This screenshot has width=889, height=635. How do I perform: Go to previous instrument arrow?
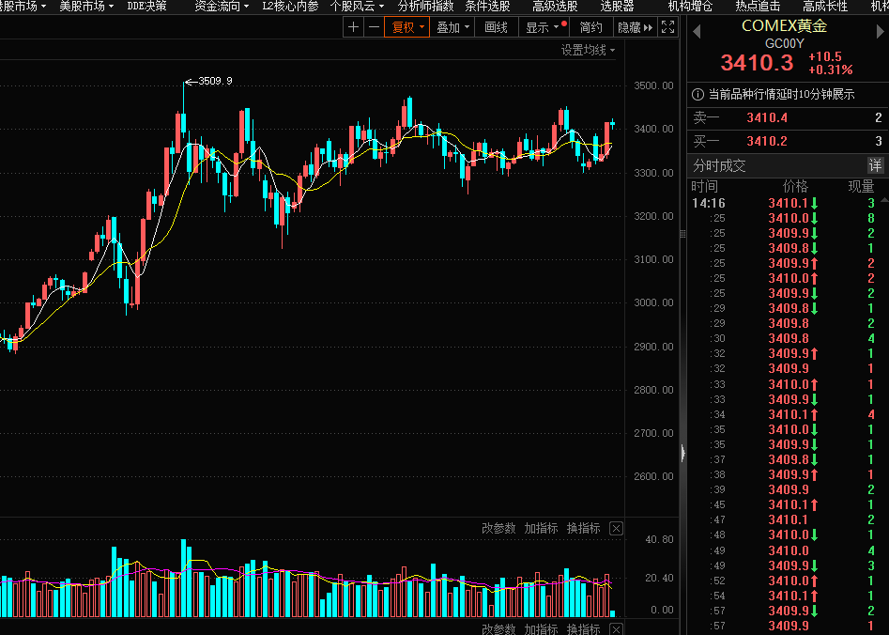[697, 32]
